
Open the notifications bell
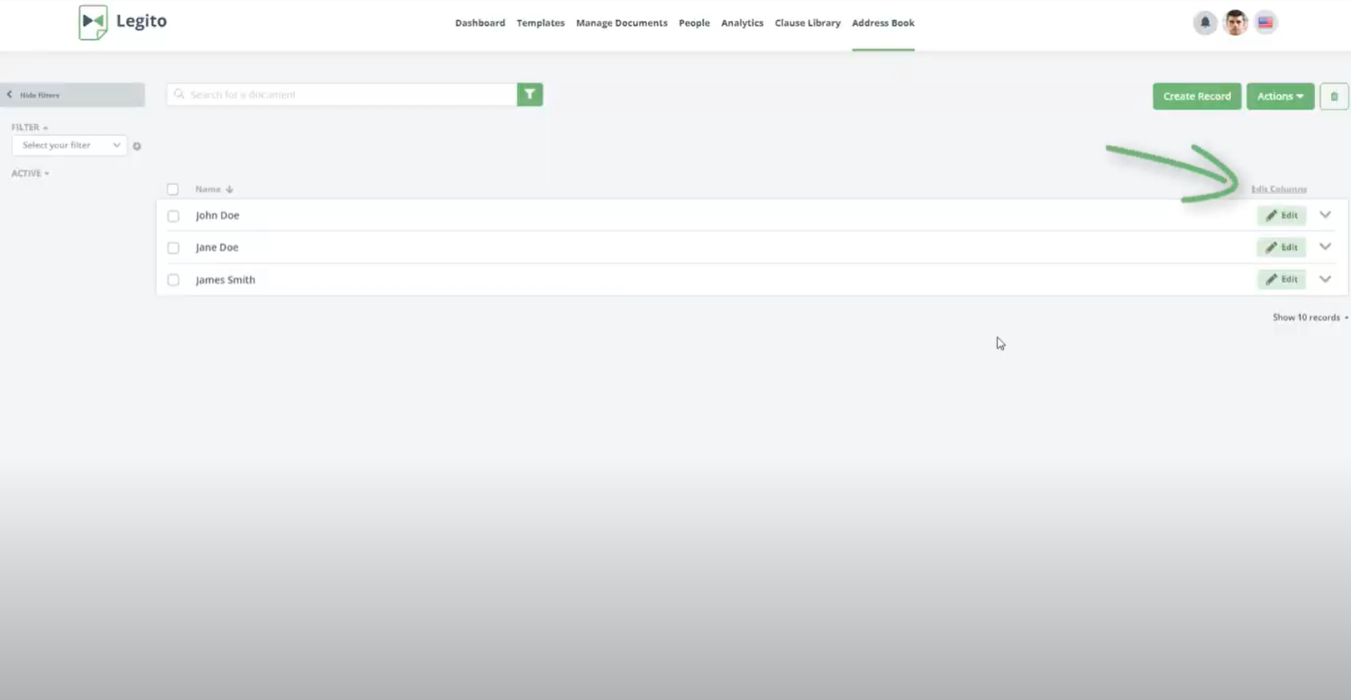(x=1204, y=22)
